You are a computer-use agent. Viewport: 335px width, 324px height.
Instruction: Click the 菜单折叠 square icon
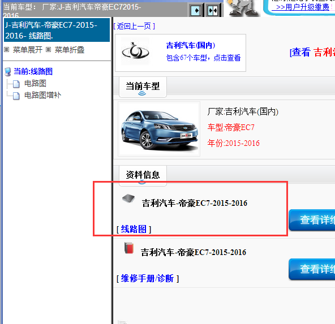coord(49,50)
